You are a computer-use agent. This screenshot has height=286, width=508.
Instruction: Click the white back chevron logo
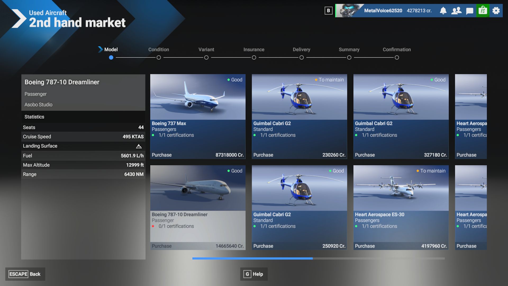pyautogui.click(x=19, y=19)
